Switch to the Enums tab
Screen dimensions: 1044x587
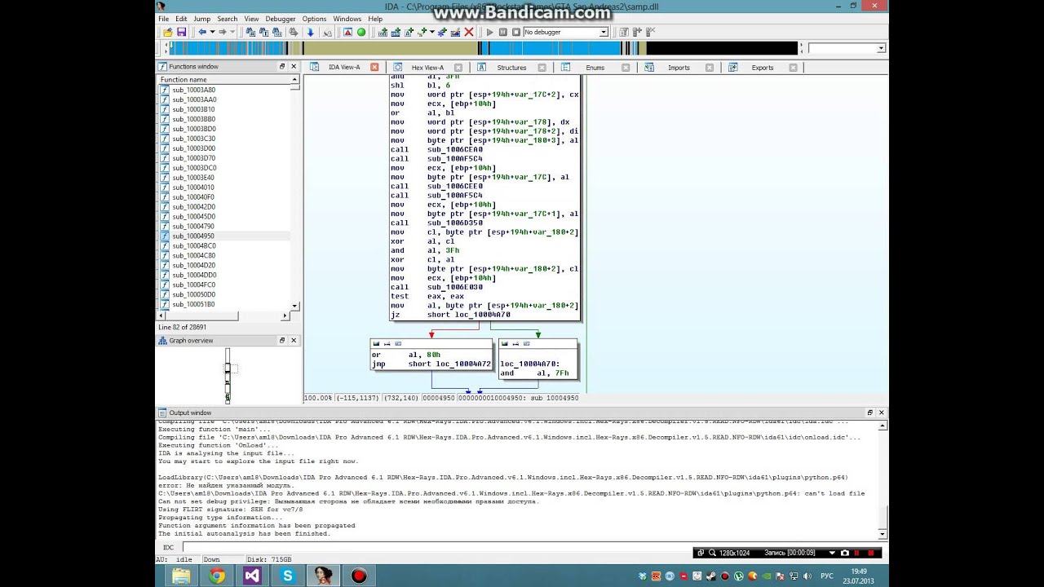(595, 68)
